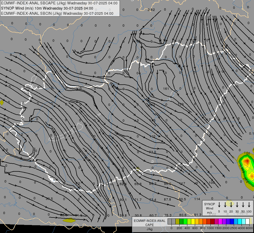Image resolution: width=254 pixels, height=233 pixels.
Task: Click the 20 m/s wind legend arrow
Action: (x=231, y=205)
